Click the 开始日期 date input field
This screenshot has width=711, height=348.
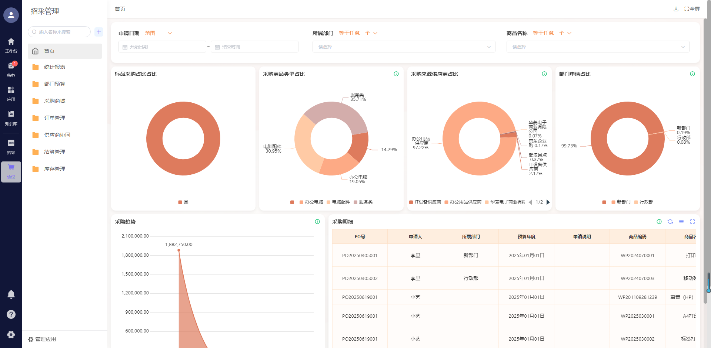point(162,47)
